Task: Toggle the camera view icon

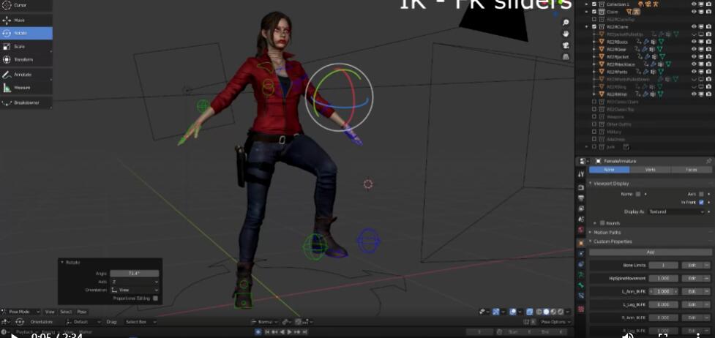Action: (566, 45)
